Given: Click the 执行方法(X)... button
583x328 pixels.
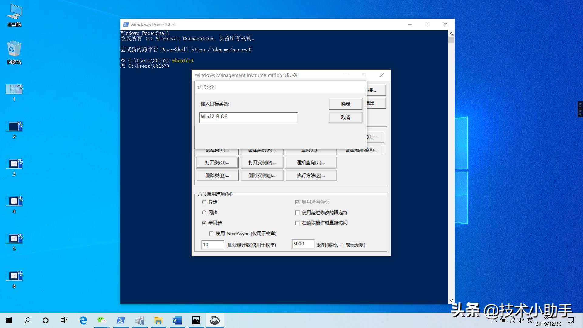Looking at the screenshot, I should 311,176.
